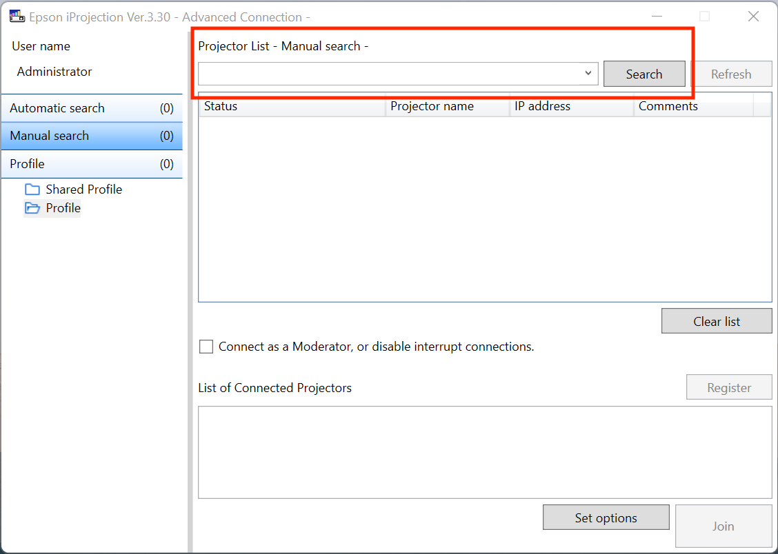The image size is (778, 554).
Task: Close the iProjection window
Action: [x=753, y=17]
